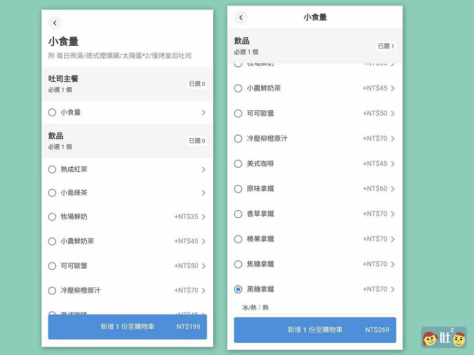Open chevron beside 小農鮮奶茶 +NT$45 left

[x=203, y=241]
